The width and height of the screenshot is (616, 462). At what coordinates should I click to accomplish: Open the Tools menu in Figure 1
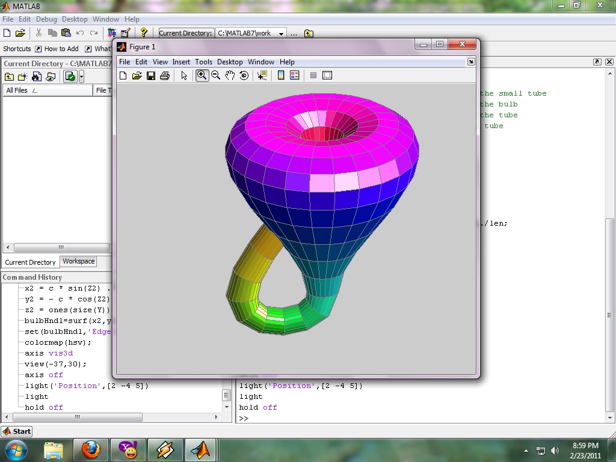(204, 61)
